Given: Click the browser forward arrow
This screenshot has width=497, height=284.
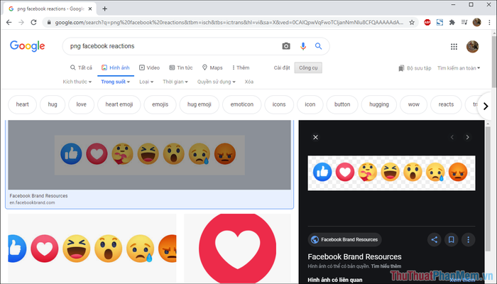Looking at the screenshot, I should (21, 22).
